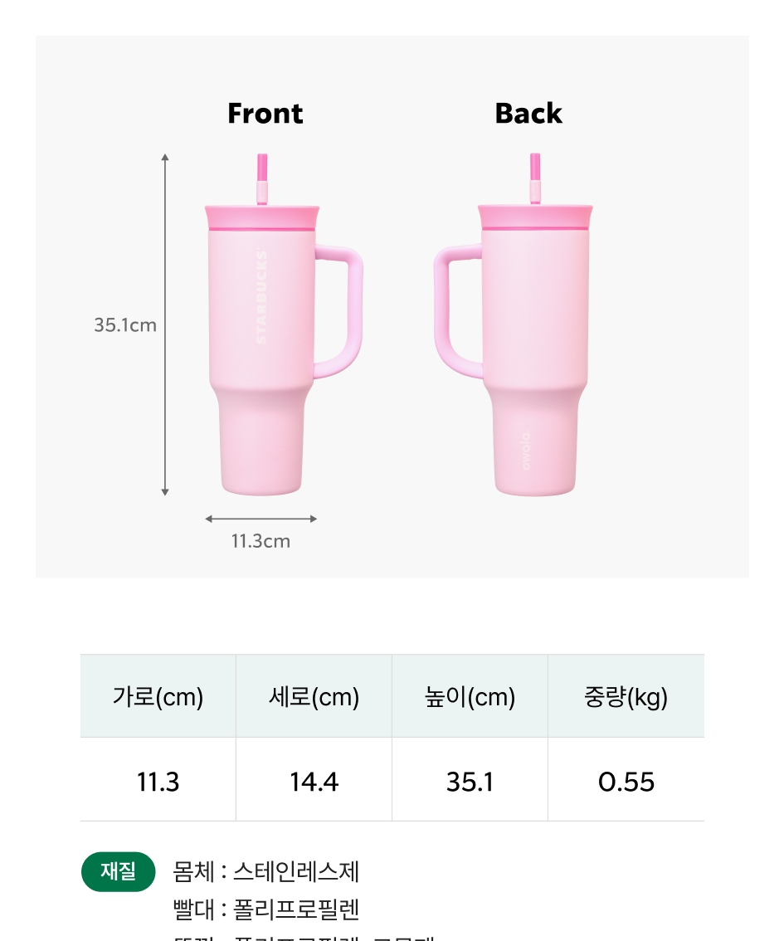This screenshot has width=784, height=941.
Task: Click the 세로(cm) table header
Action: coord(314,697)
